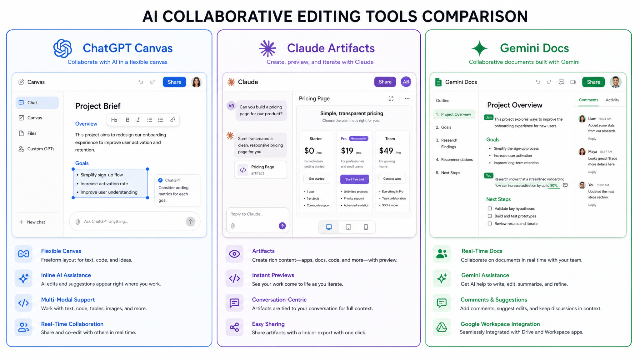Switch preview to desktop view
Image resolution: width=640 pixels, height=360 pixels.
(329, 227)
